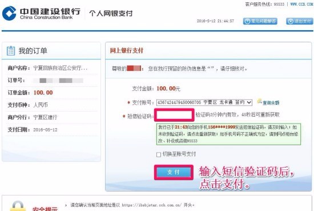Viewport: 314px width, 211px height.
Task: Focus the 短信验证码 input field
Action: (x=174, y=115)
